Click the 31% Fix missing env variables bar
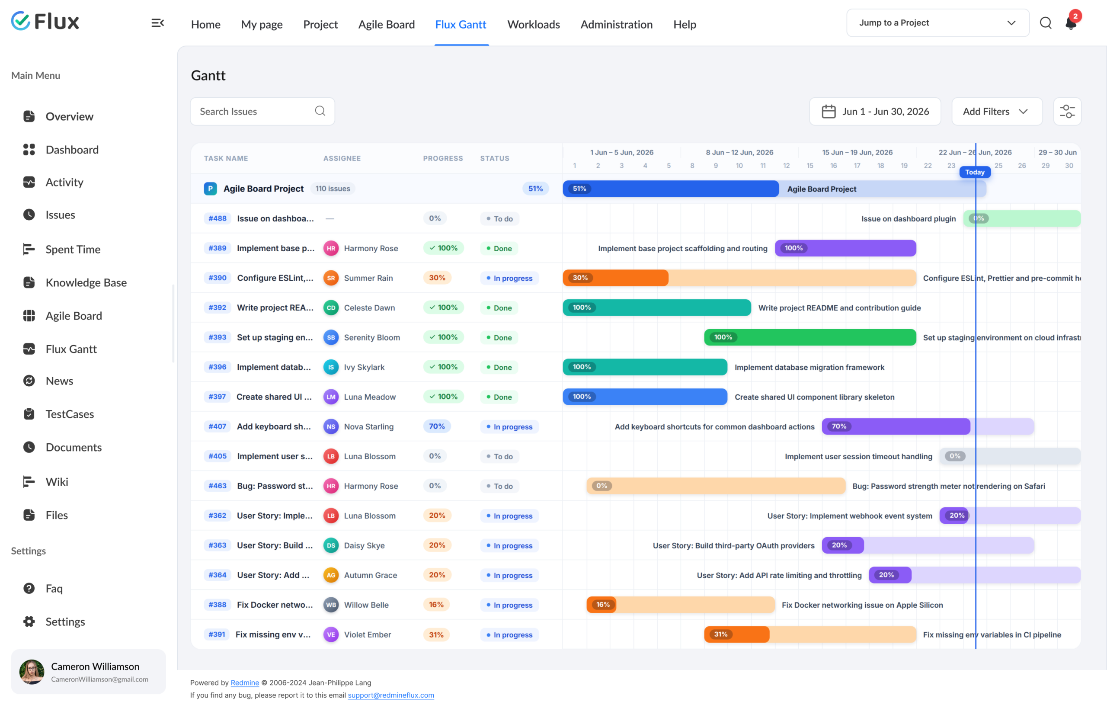1107x708 pixels. point(810,634)
